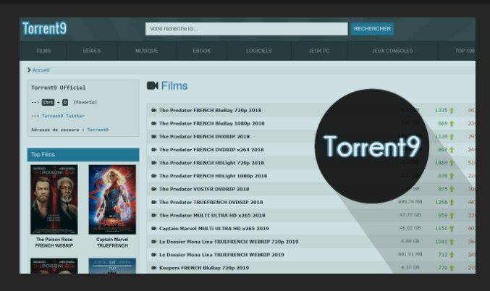The image size is (490, 291).
Task: Click the Torrent9 site logo
Action: [44, 28]
